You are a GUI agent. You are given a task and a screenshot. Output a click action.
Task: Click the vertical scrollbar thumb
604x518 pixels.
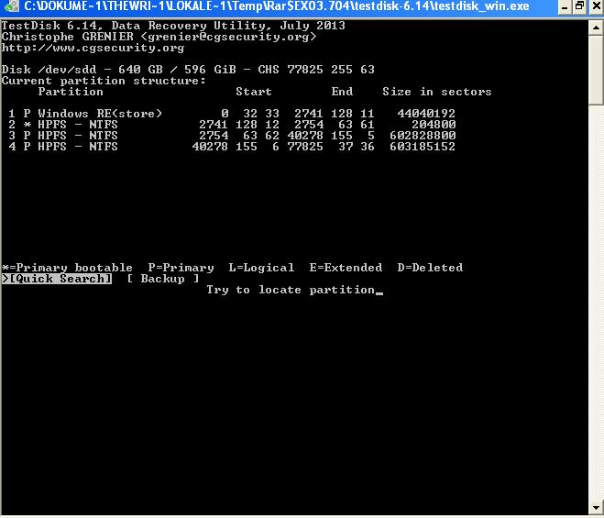pyautogui.click(x=596, y=70)
